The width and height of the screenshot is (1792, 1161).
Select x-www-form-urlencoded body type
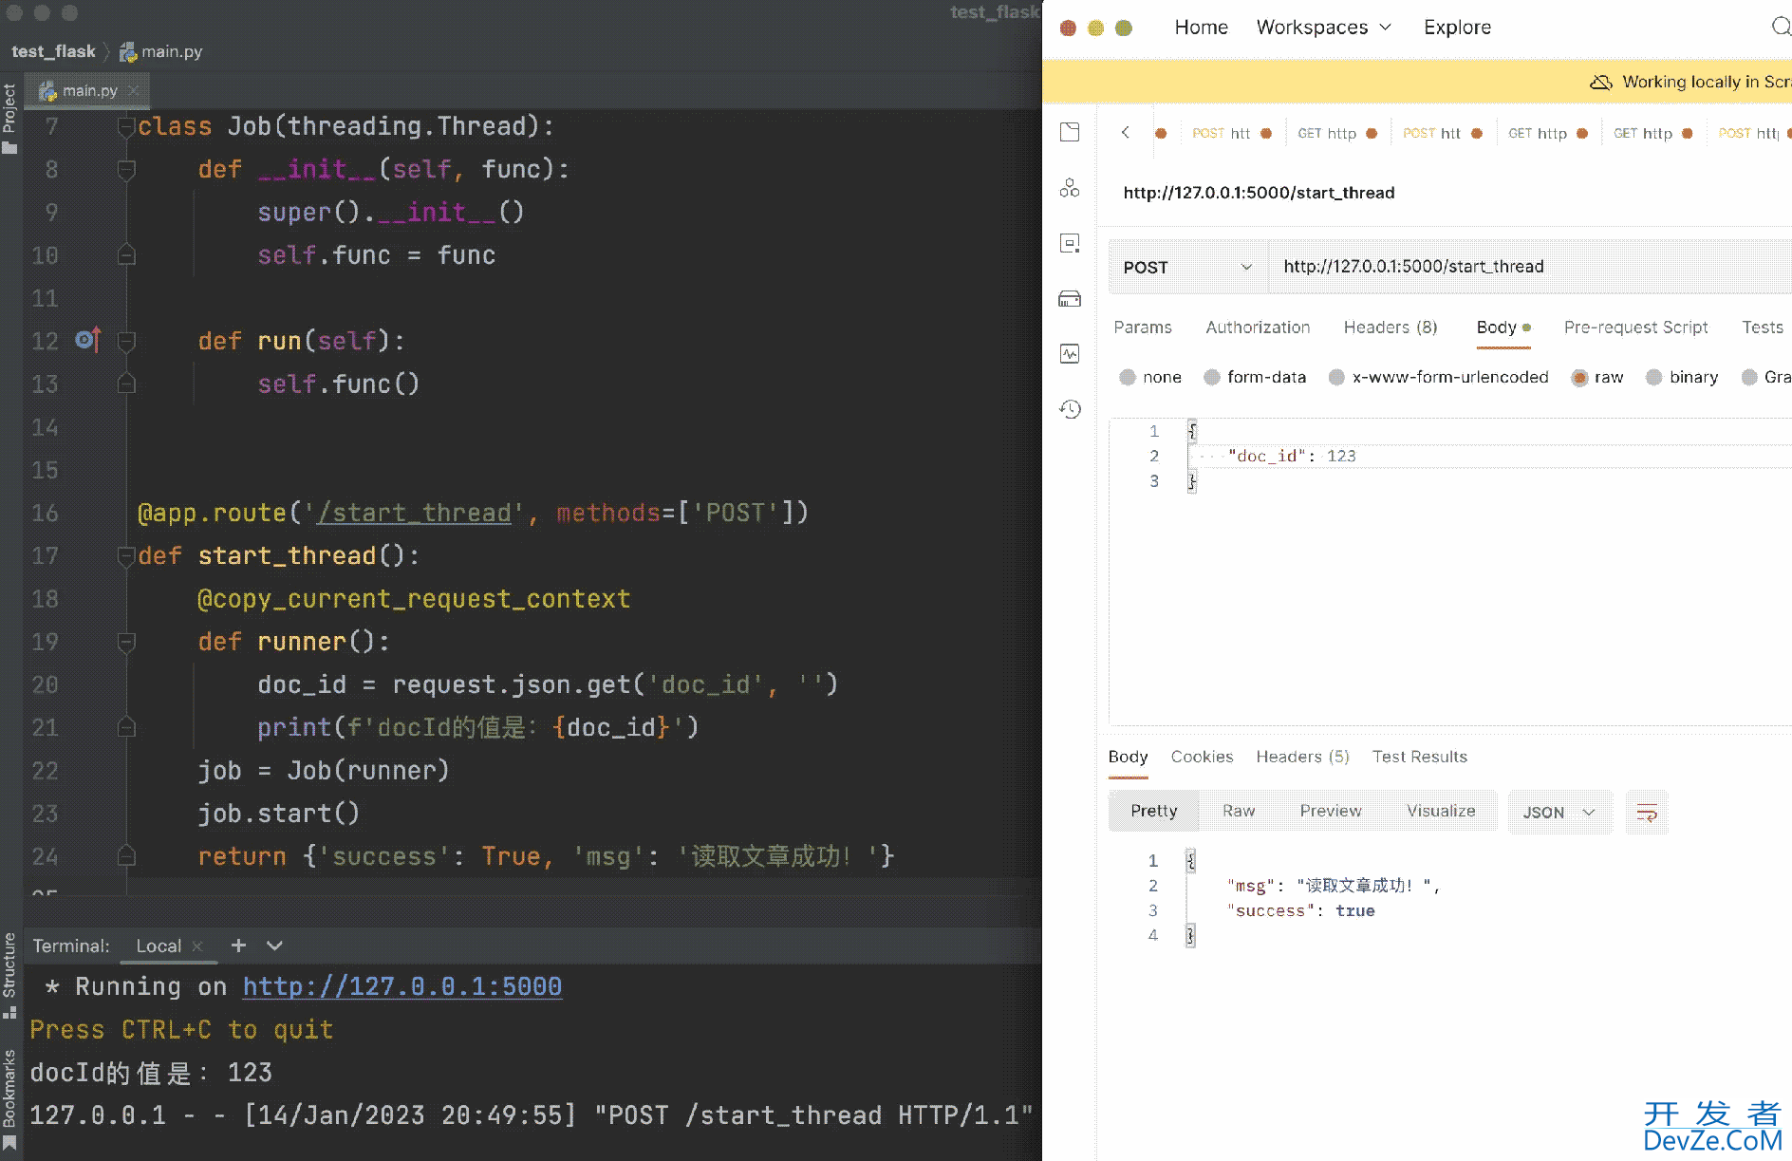coord(1336,377)
